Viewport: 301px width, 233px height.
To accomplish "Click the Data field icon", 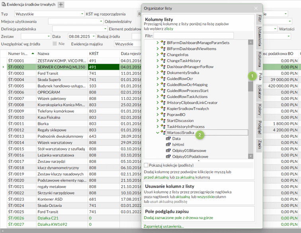I will (168, 138).
